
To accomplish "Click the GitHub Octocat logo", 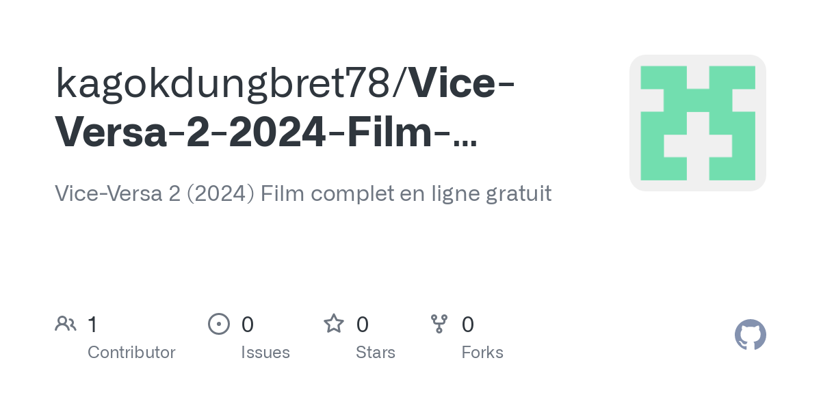I will click(x=750, y=336).
